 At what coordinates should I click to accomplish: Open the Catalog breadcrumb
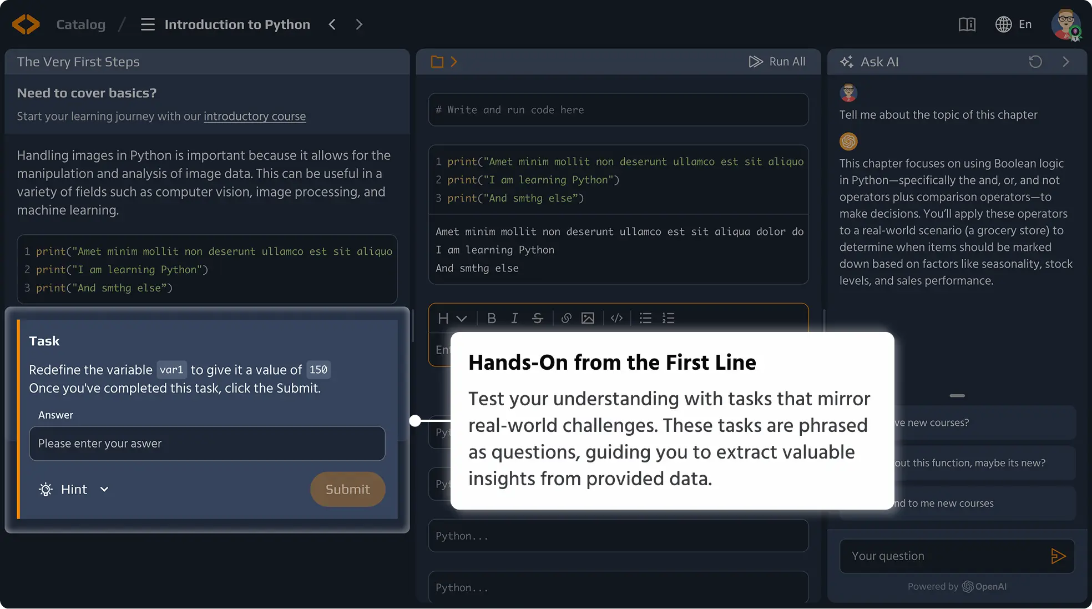pos(80,24)
